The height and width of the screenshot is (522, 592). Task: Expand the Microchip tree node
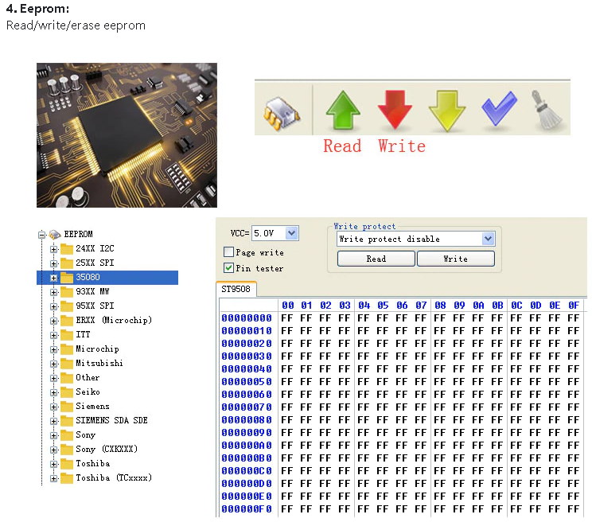[x=53, y=349]
